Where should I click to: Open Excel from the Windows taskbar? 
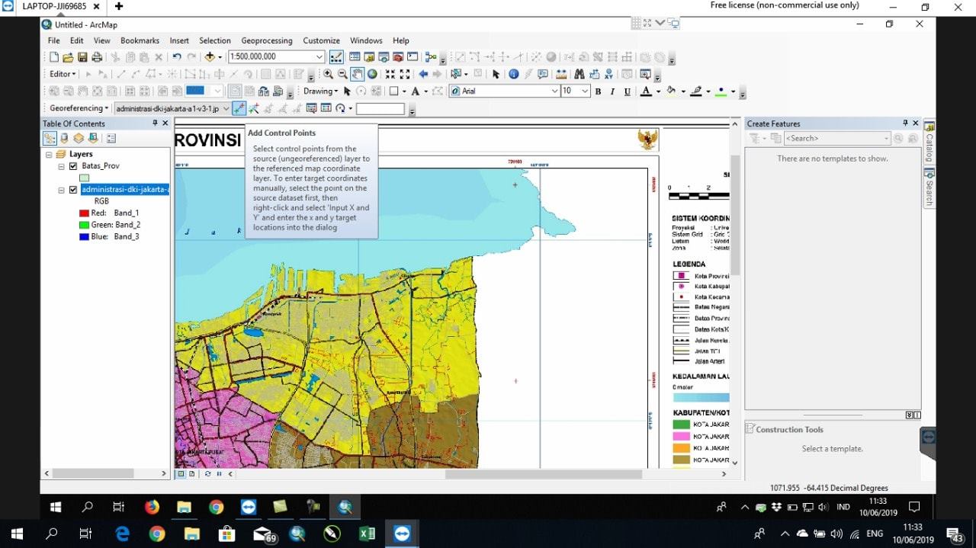click(367, 534)
